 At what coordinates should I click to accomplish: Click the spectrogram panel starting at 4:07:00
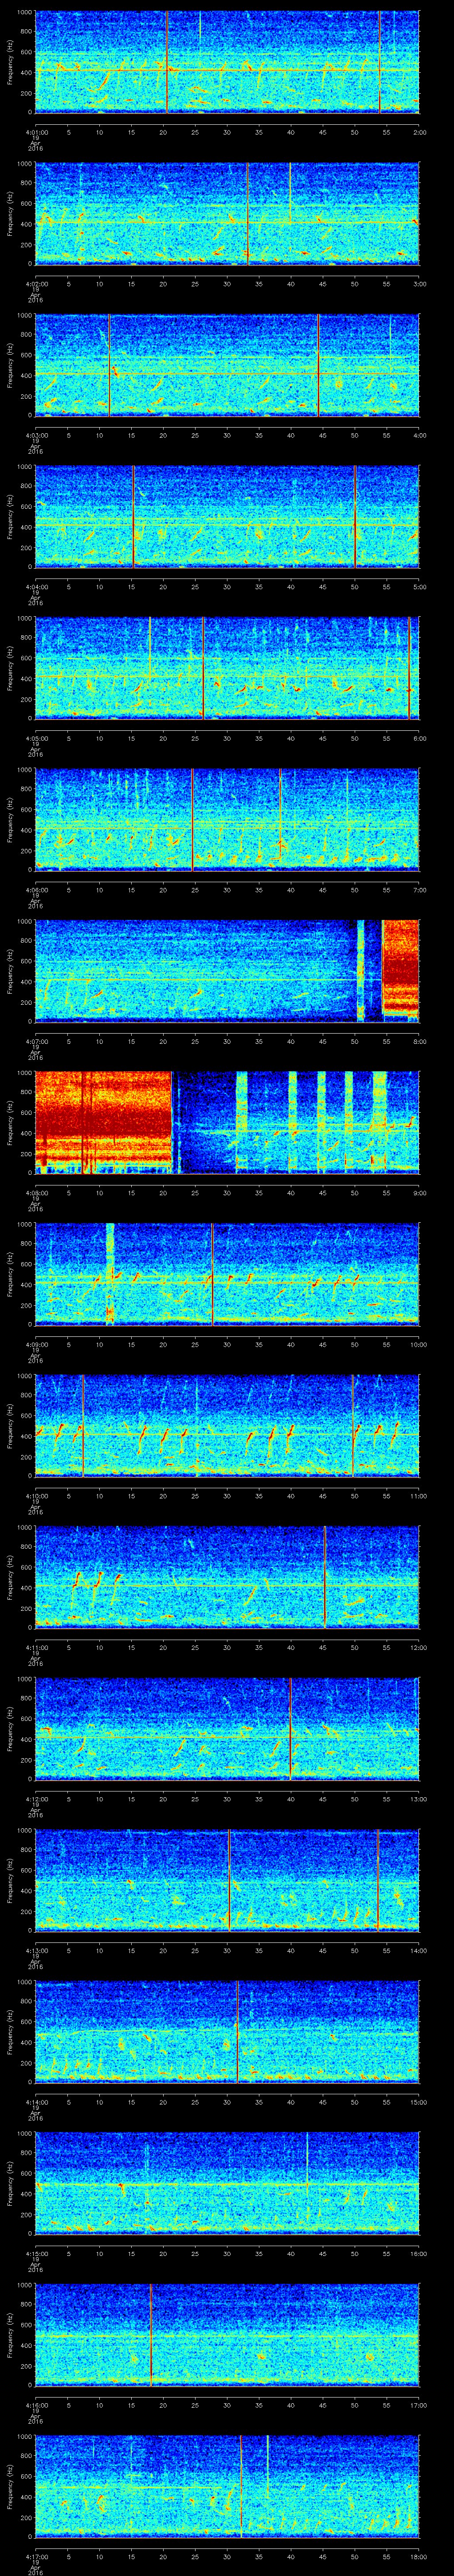tap(227, 970)
